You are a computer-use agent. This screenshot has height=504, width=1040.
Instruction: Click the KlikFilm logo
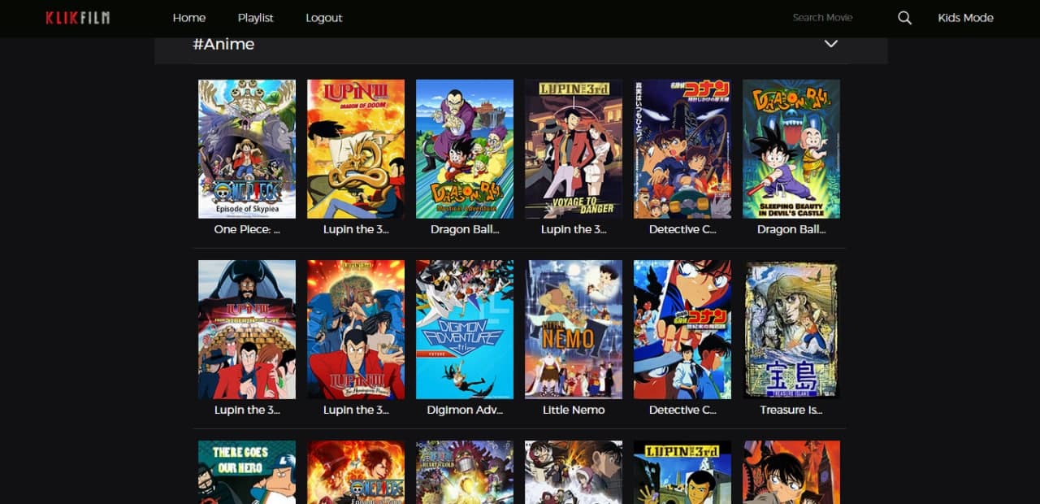(x=78, y=18)
